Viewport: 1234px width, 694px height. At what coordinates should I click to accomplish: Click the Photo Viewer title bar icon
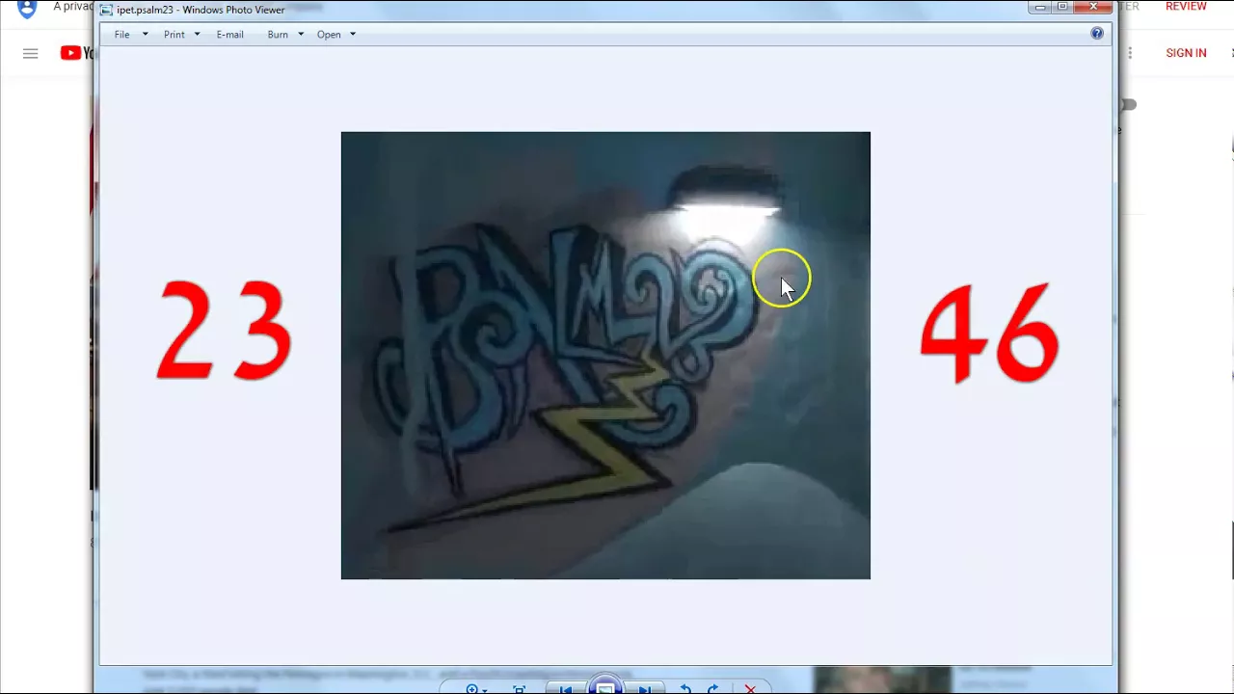[x=107, y=10]
